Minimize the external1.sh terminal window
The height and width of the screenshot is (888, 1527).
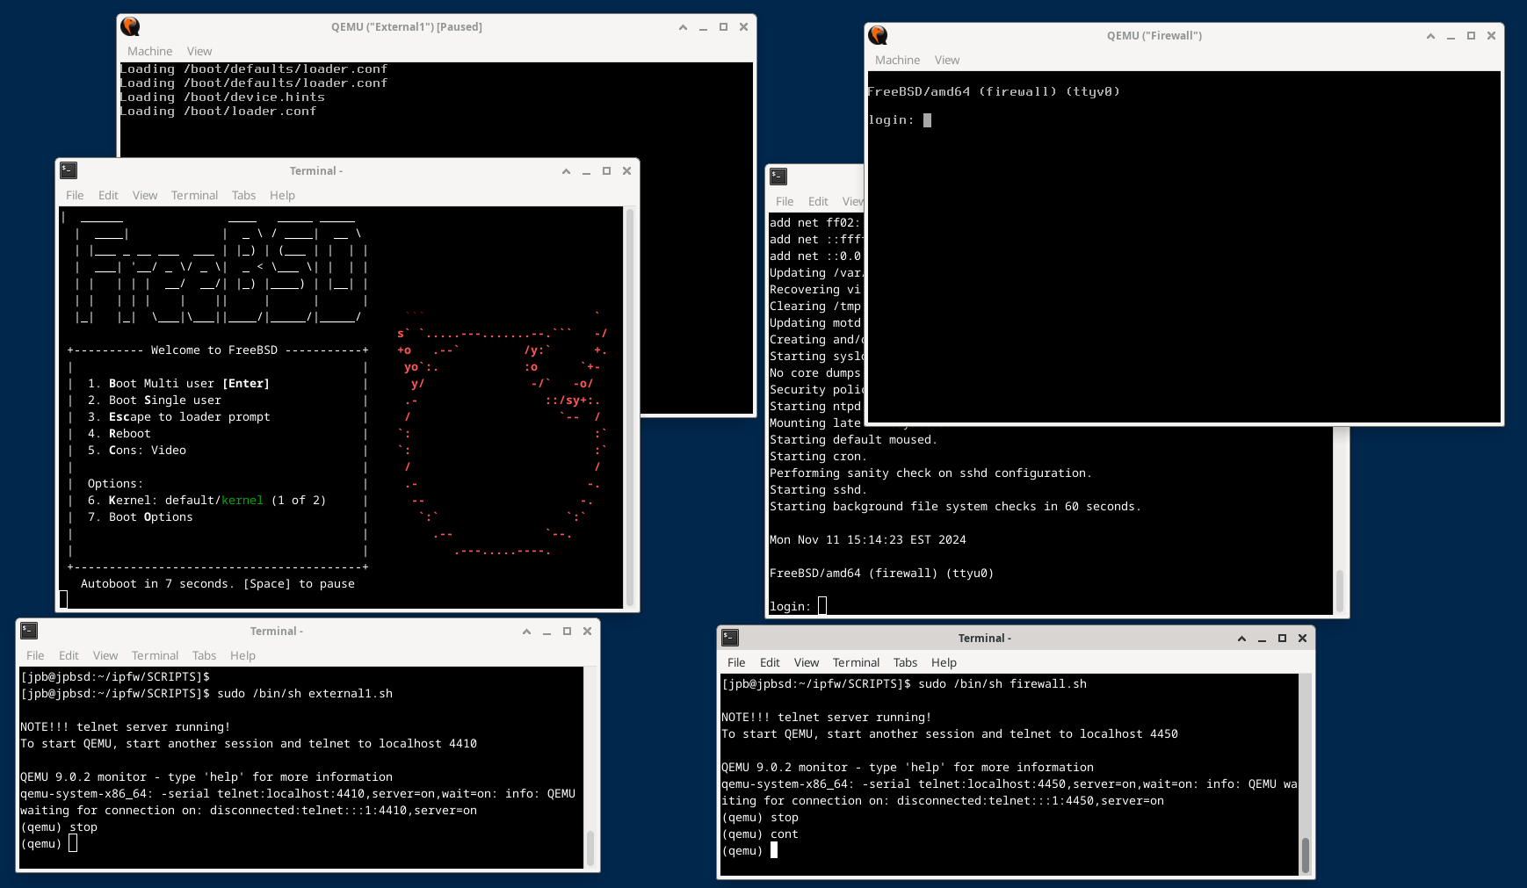pos(546,632)
